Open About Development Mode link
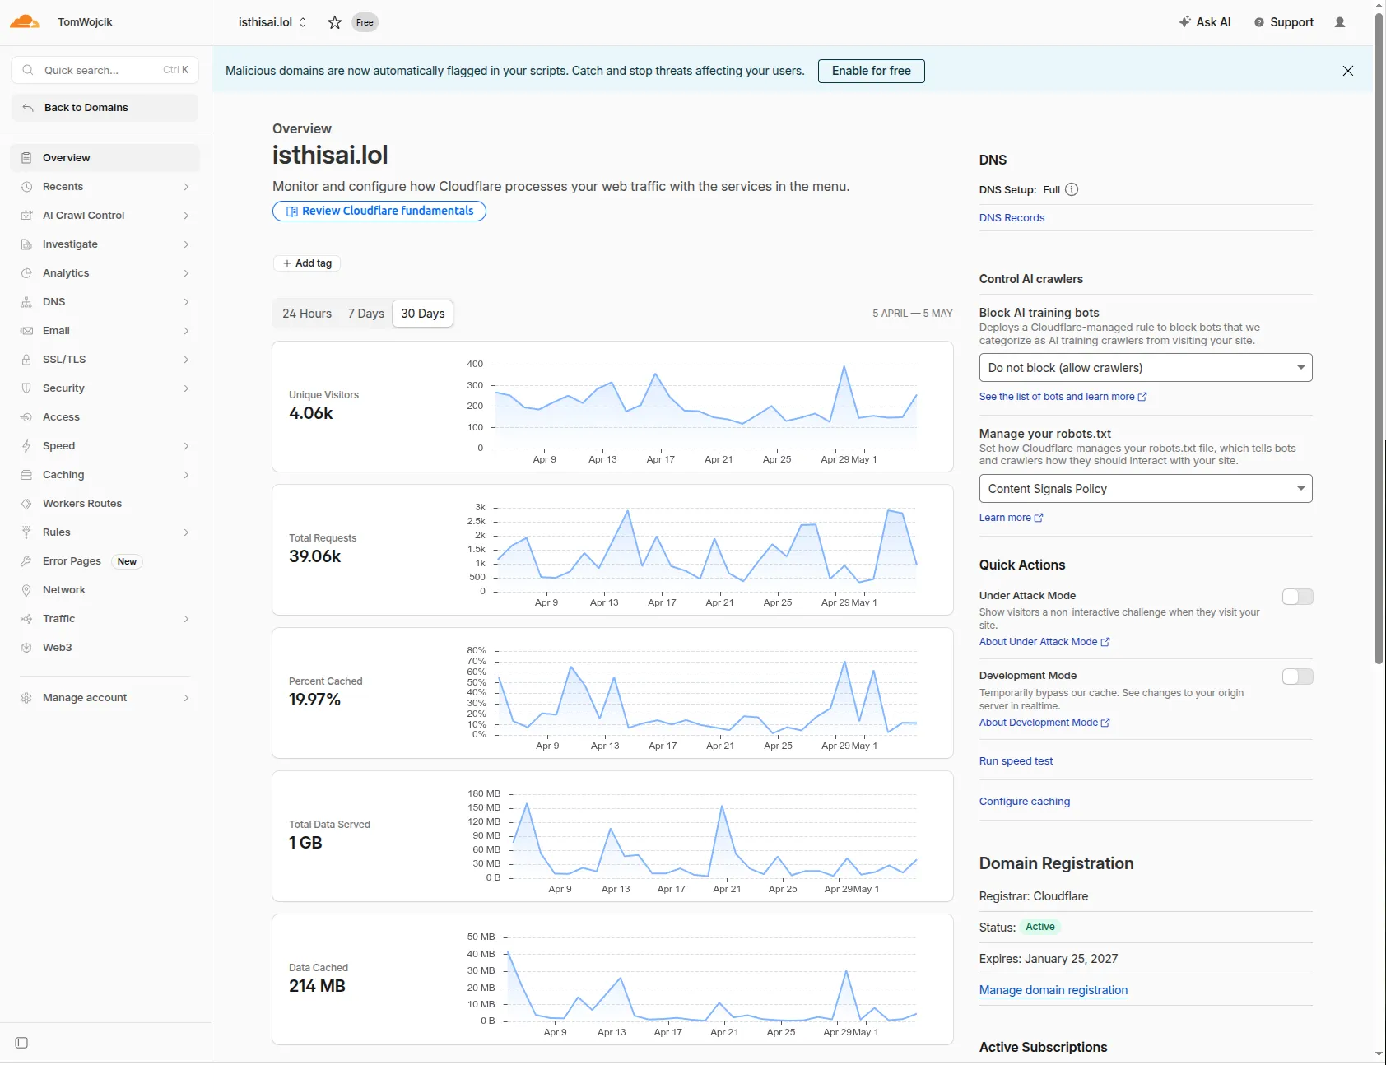The width and height of the screenshot is (1386, 1065). [x=1044, y=723]
